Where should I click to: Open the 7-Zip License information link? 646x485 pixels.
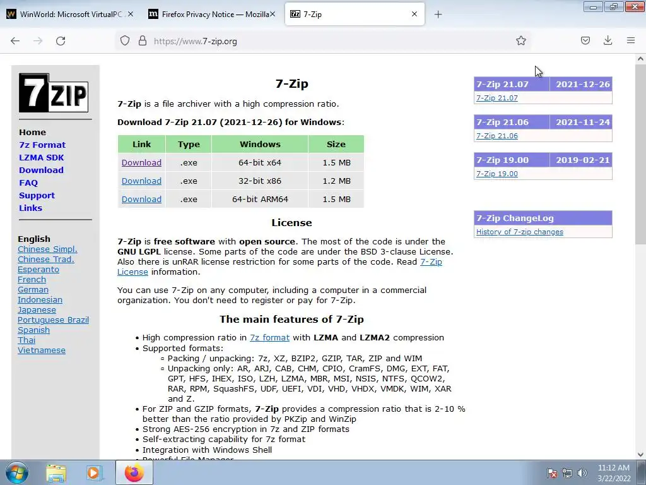tap(431, 262)
